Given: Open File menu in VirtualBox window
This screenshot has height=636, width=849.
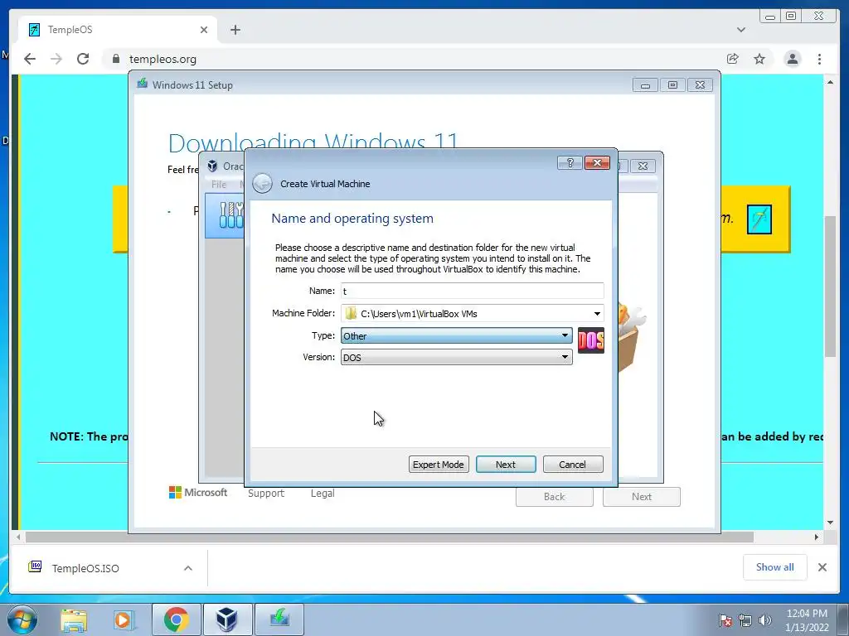Looking at the screenshot, I should (219, 185).
